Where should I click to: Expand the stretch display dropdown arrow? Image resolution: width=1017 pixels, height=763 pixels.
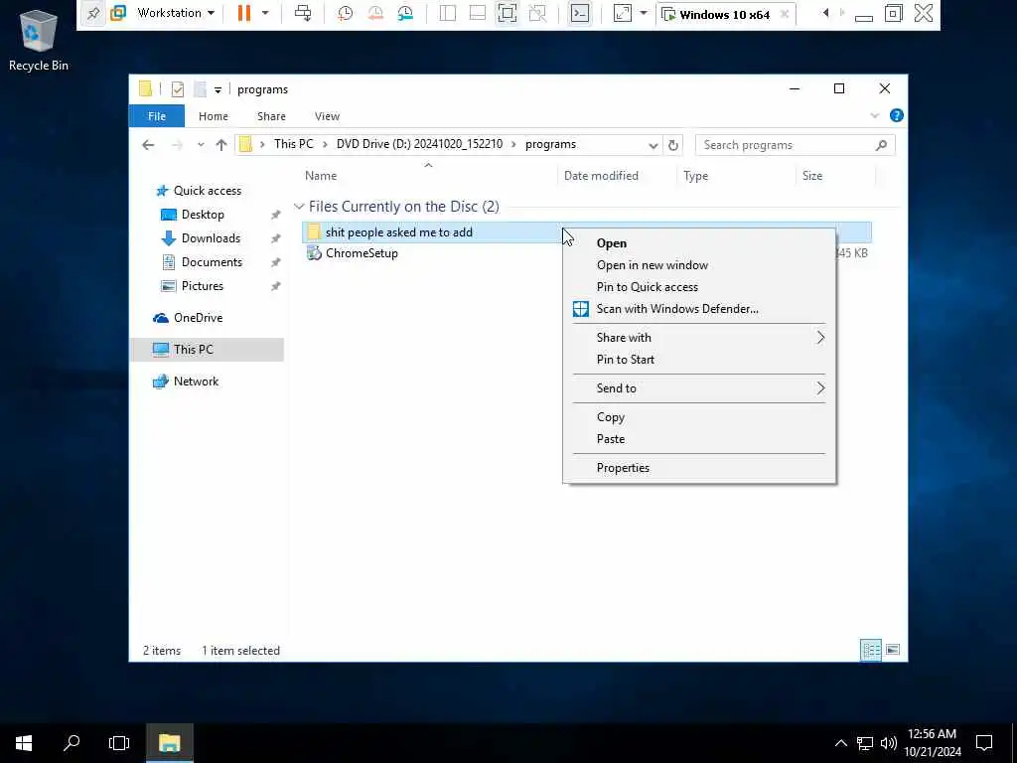[644, 13]
